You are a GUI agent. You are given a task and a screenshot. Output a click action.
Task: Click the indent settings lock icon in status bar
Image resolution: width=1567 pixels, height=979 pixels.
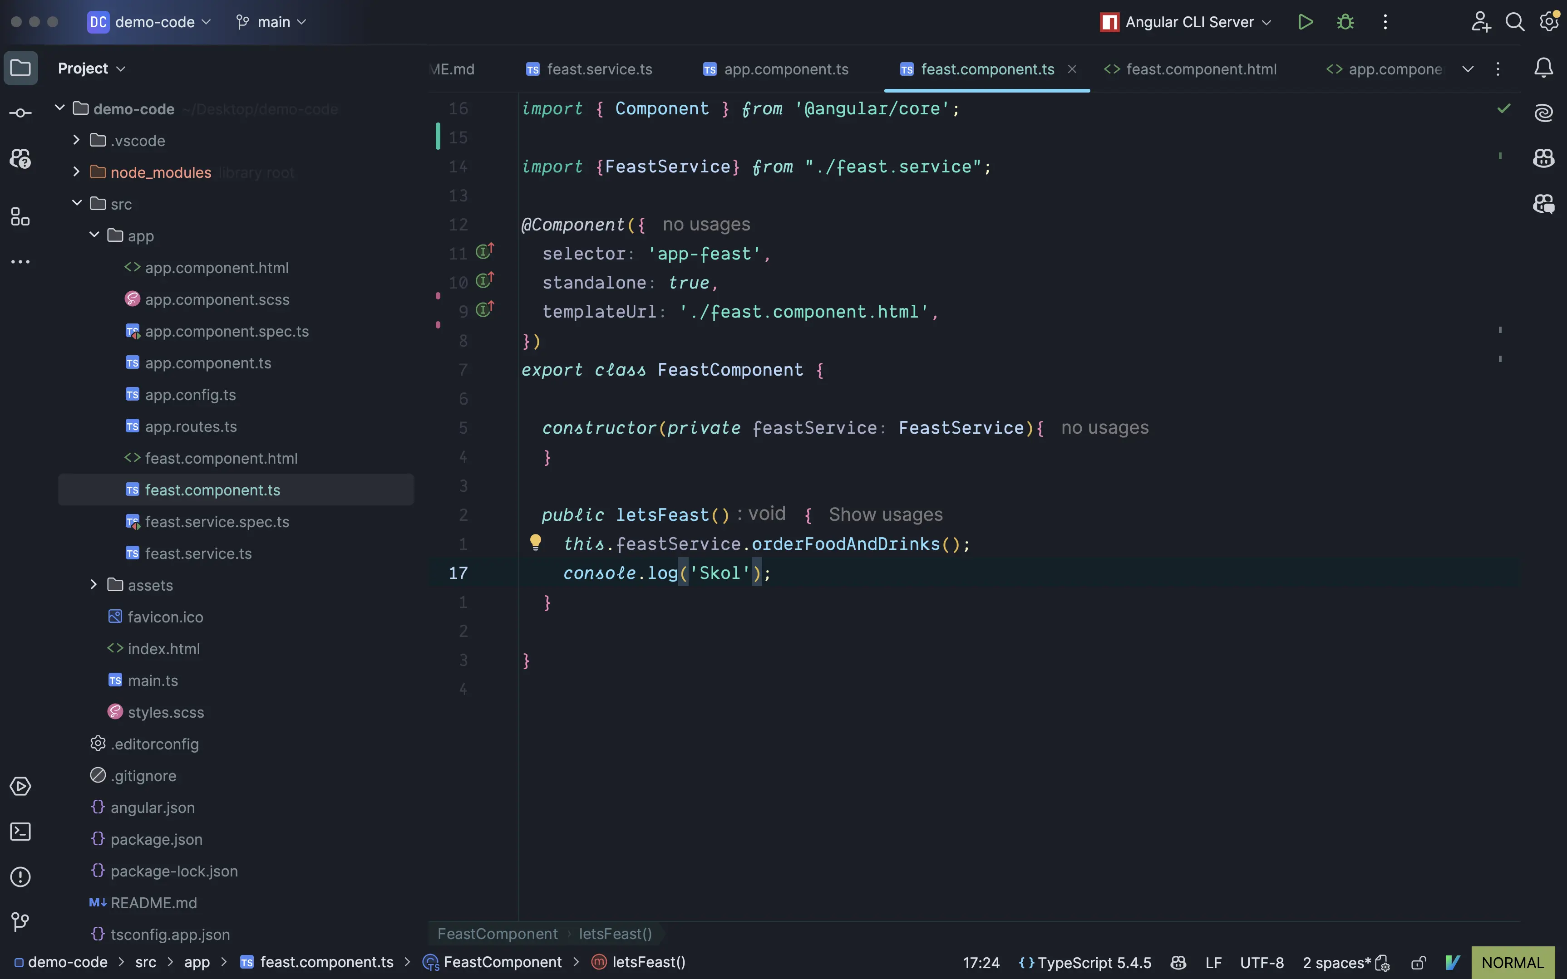coord(1382,963)
